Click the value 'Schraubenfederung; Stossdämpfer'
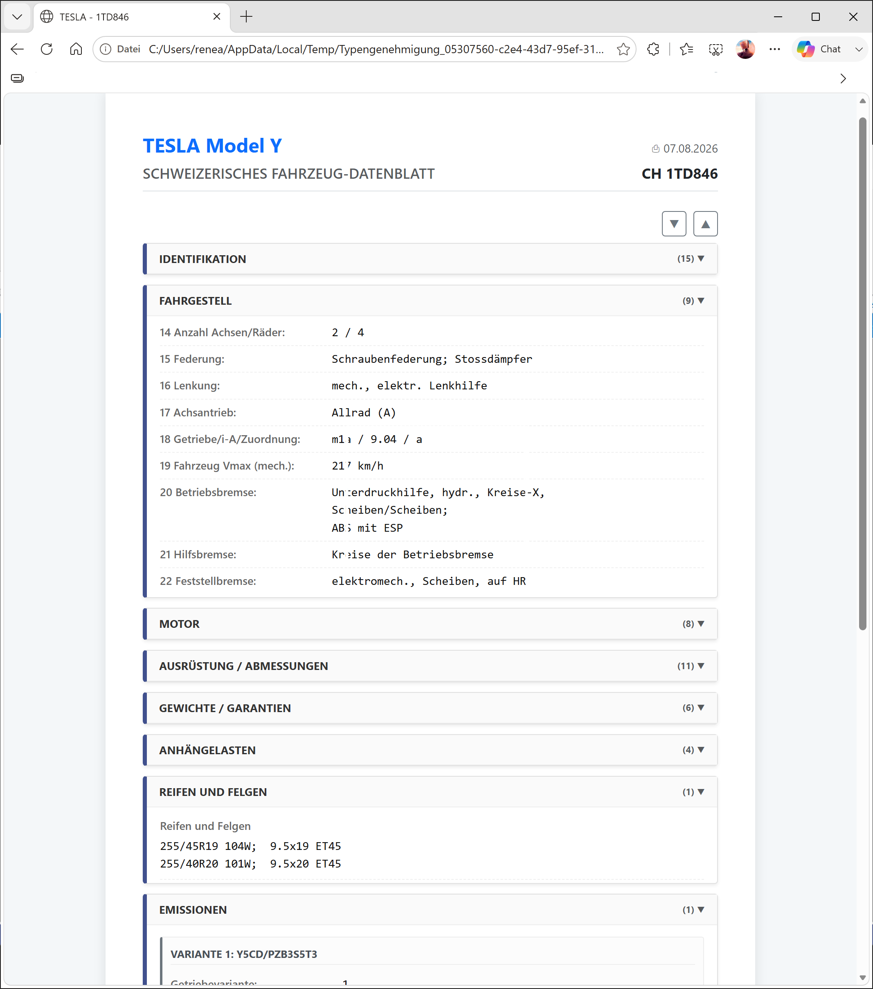The height and width of the screenshot is (989, 873). (432, 359)
